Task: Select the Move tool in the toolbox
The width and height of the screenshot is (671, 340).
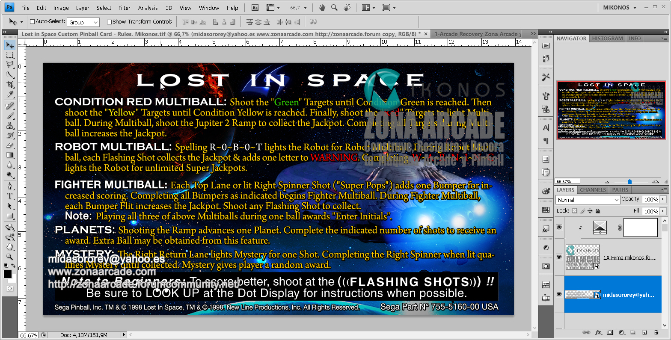Action: click(x=9, y=45)
